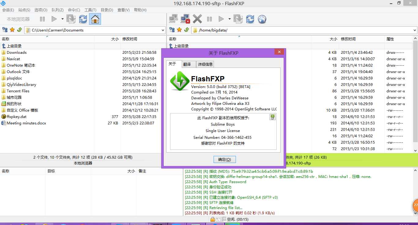This screenshot has width=418, height=225.
Task: Click the green lightbulb icon in license box
Action: pos(273,117)
